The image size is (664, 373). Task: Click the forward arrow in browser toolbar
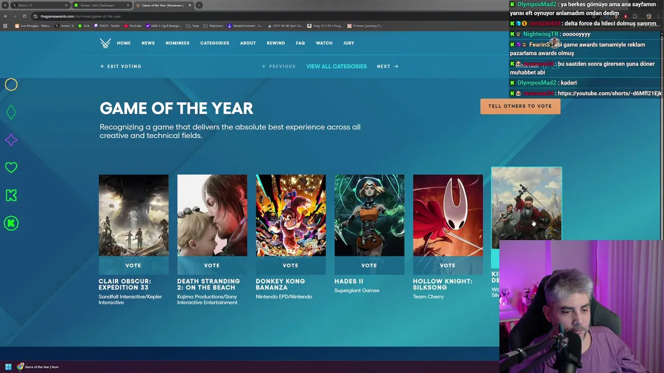pos(15,16)
